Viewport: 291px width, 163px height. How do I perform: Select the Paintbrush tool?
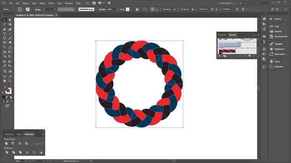[x=10, y=38]
